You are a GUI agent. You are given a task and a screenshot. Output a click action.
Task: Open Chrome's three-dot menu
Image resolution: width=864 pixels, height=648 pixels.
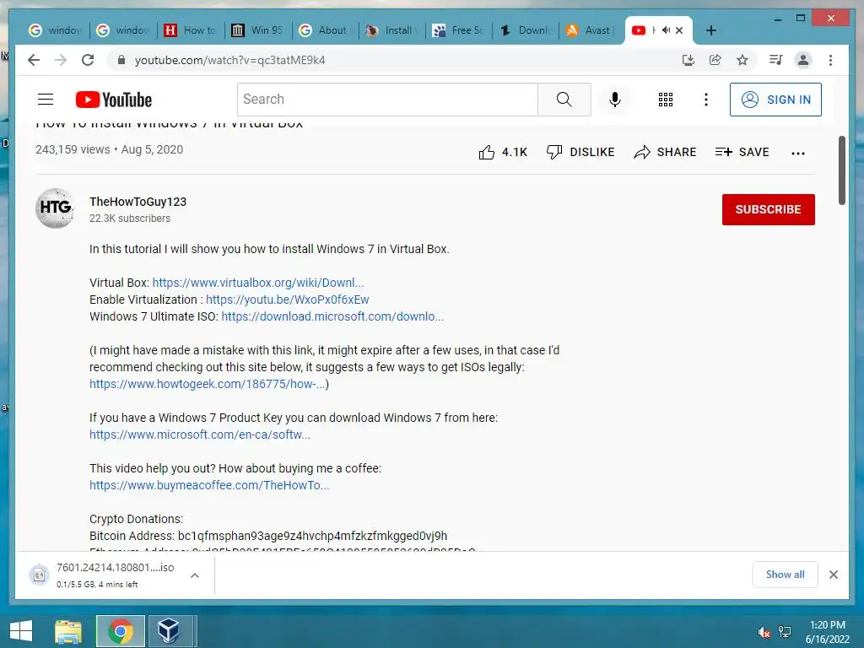point(830,60)
